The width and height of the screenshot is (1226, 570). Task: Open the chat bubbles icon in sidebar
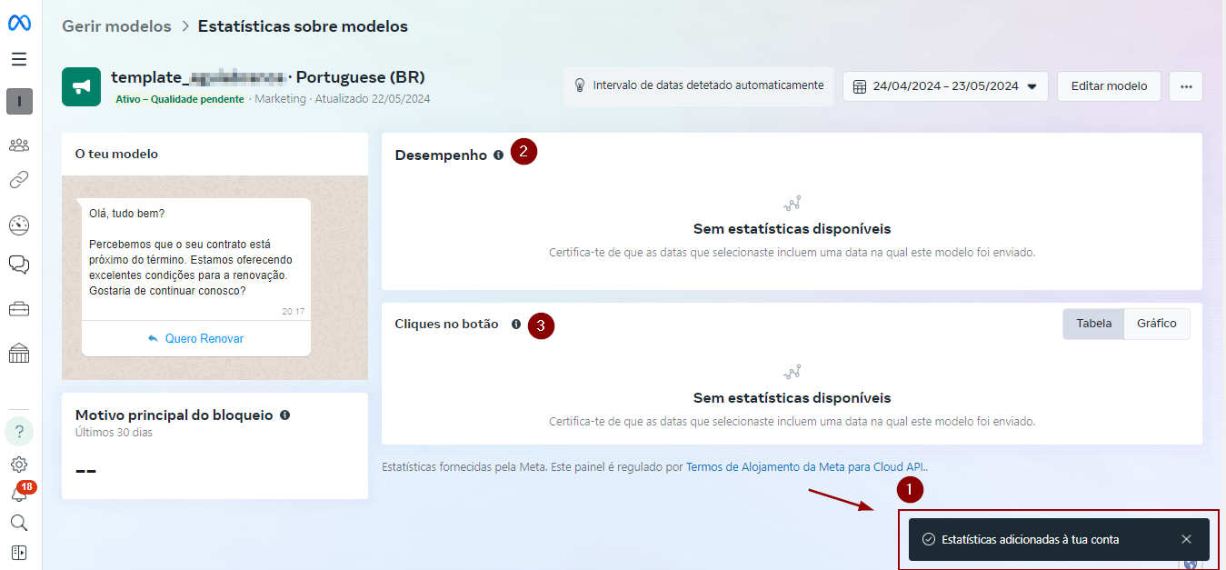click(x=19, y=265)
